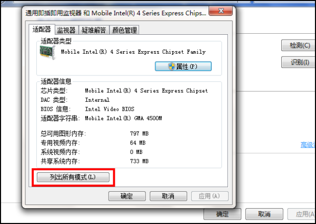This screenshot has width=316, height=224.
Task: Go to the 疑难解答 tab
Action: click(x=94, y=30)
